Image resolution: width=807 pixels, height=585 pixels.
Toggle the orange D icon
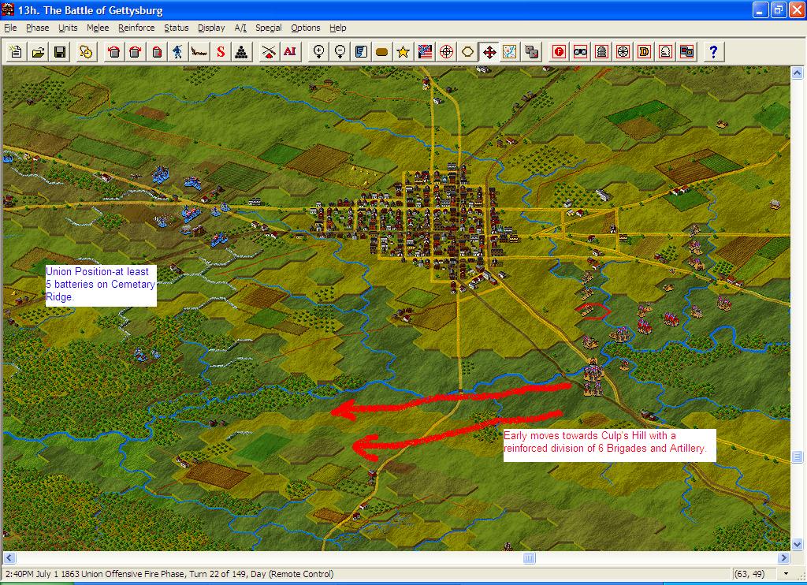tap(644, 51)
